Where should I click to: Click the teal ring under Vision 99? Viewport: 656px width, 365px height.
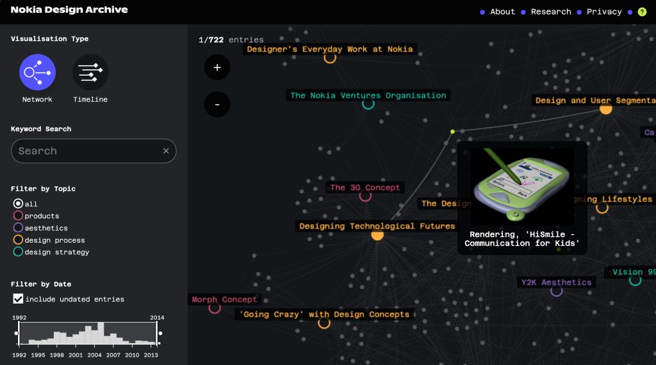pos(635,280)
